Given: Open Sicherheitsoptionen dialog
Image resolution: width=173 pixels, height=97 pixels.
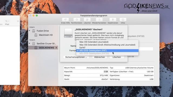Looking at the screenshot, I should 76,57.
